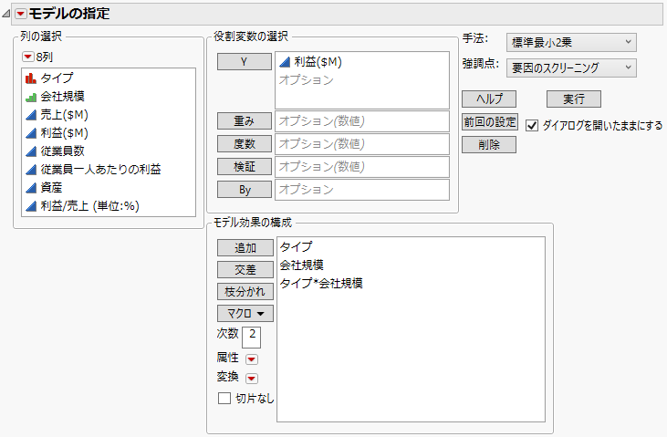Click the 検証 option field
Image resolution: width=667 pixels, height=437 pixels.
362,167
